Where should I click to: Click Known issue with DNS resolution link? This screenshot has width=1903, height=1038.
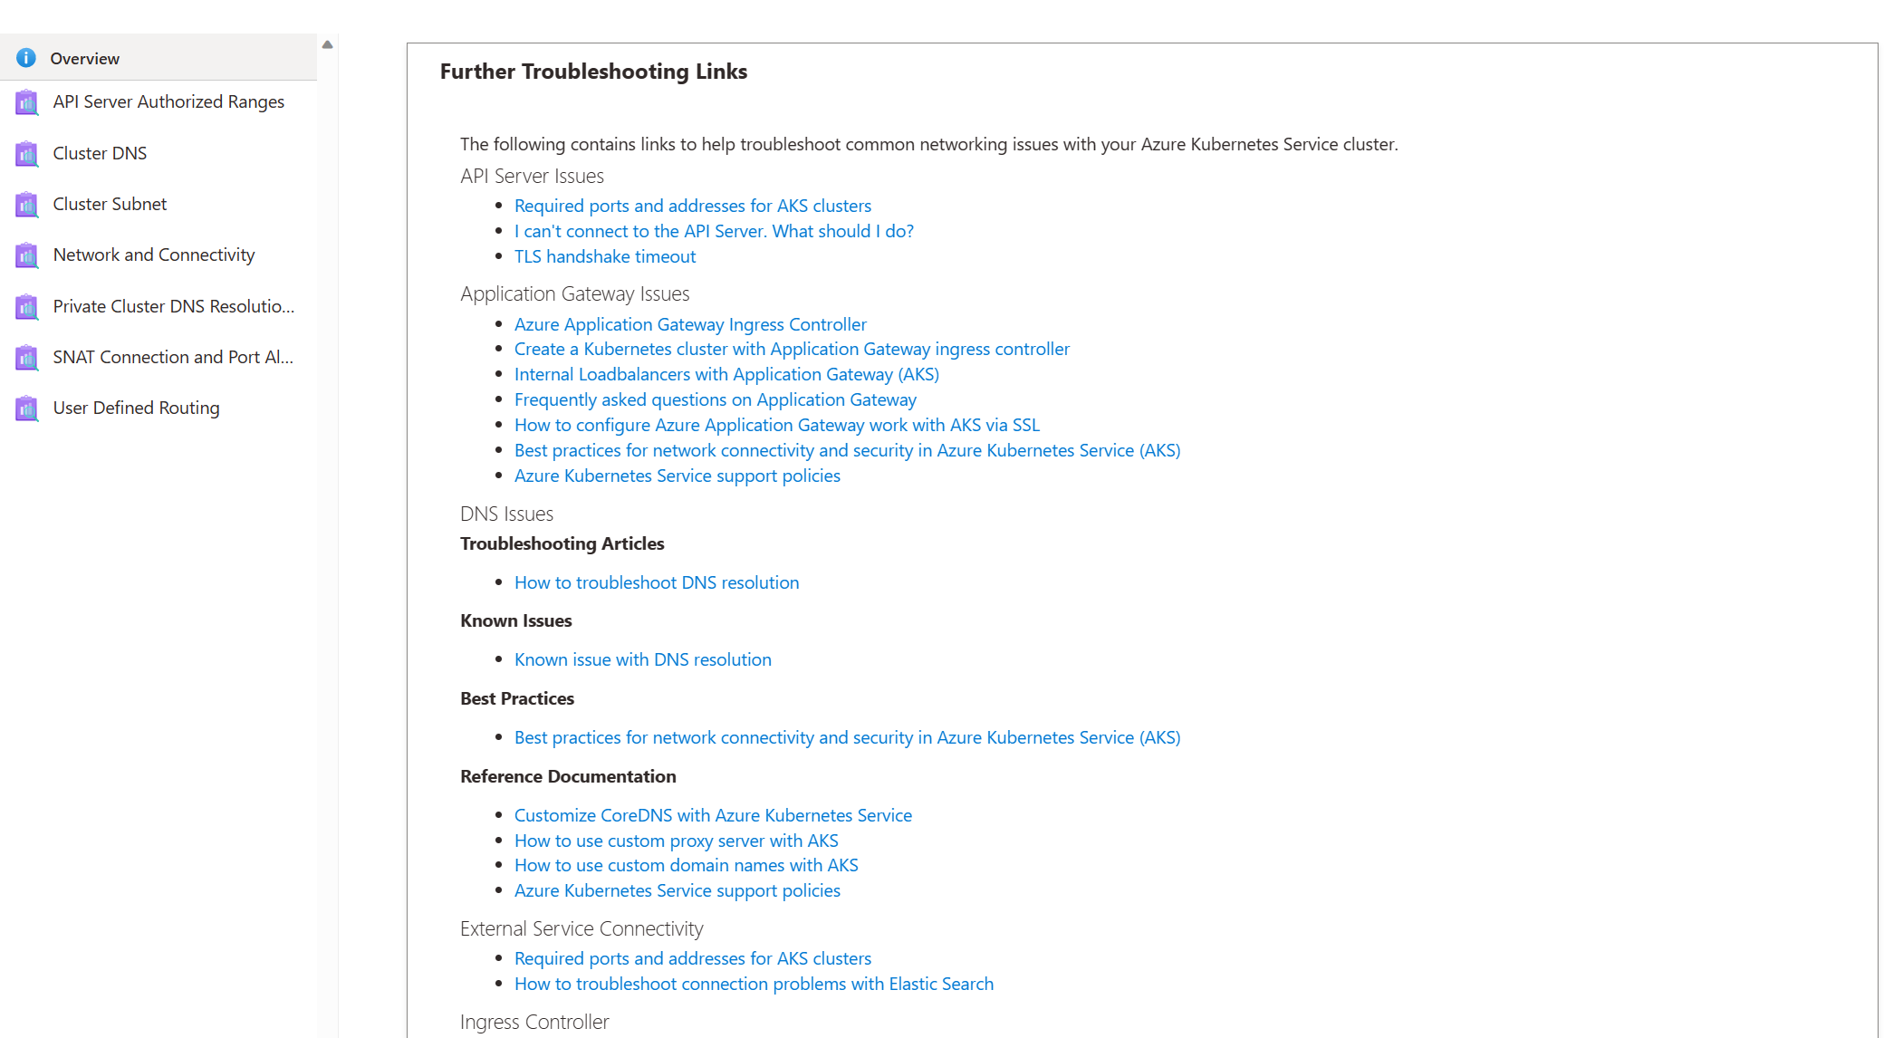pos(641,659)
